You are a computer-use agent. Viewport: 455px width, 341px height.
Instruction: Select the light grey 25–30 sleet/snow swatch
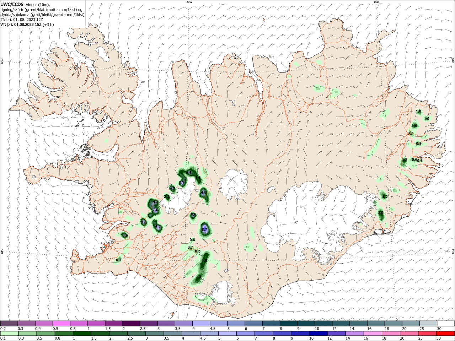click(x=428, y=324)
